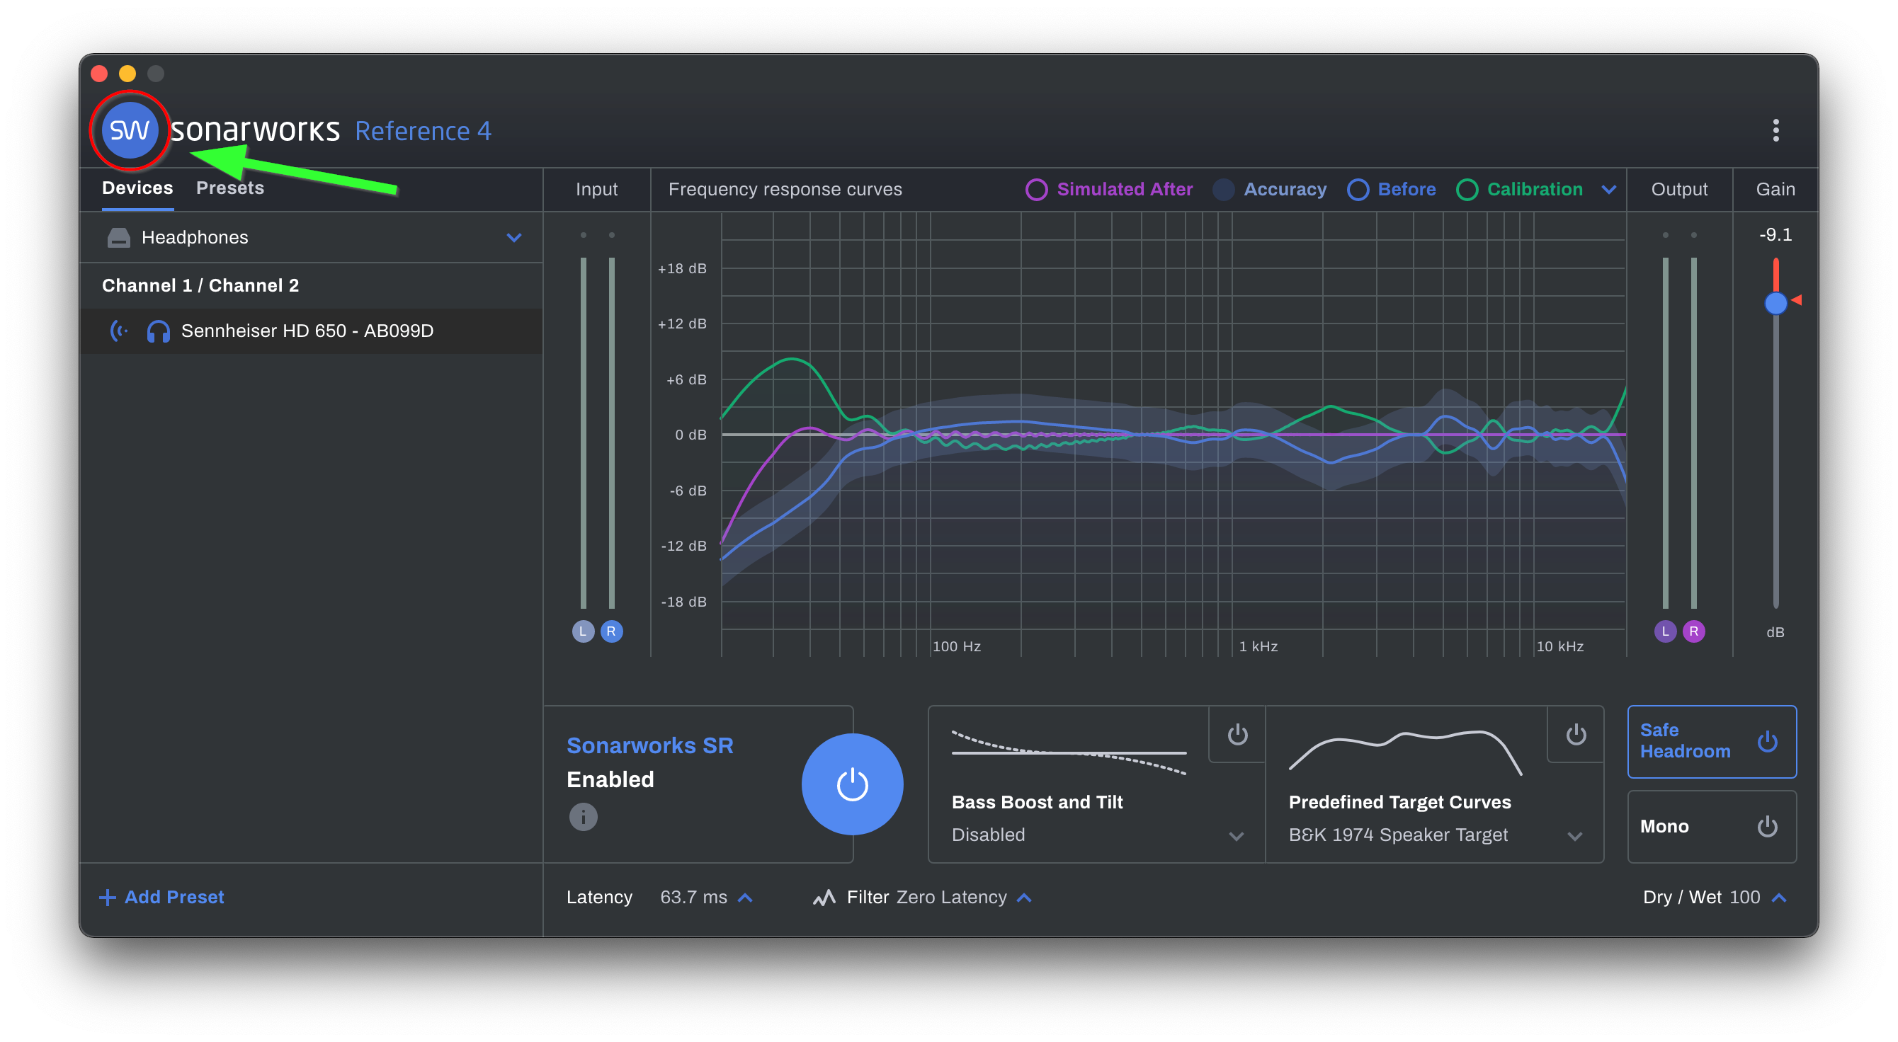This screenshot has height=1042, width=1898.
Task: Click the +18 dB axis label
Action: (x=681, y=269)
